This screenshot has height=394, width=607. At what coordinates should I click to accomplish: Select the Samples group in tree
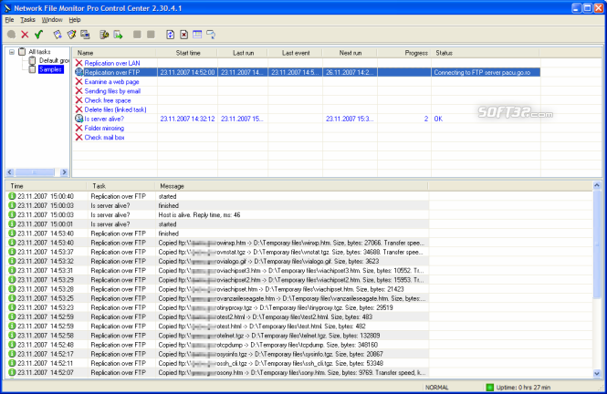coord(51,69)
